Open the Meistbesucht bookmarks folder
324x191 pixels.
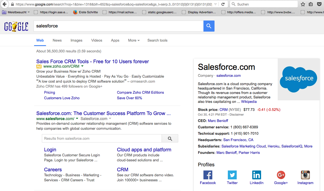click(x=16, y=12)
